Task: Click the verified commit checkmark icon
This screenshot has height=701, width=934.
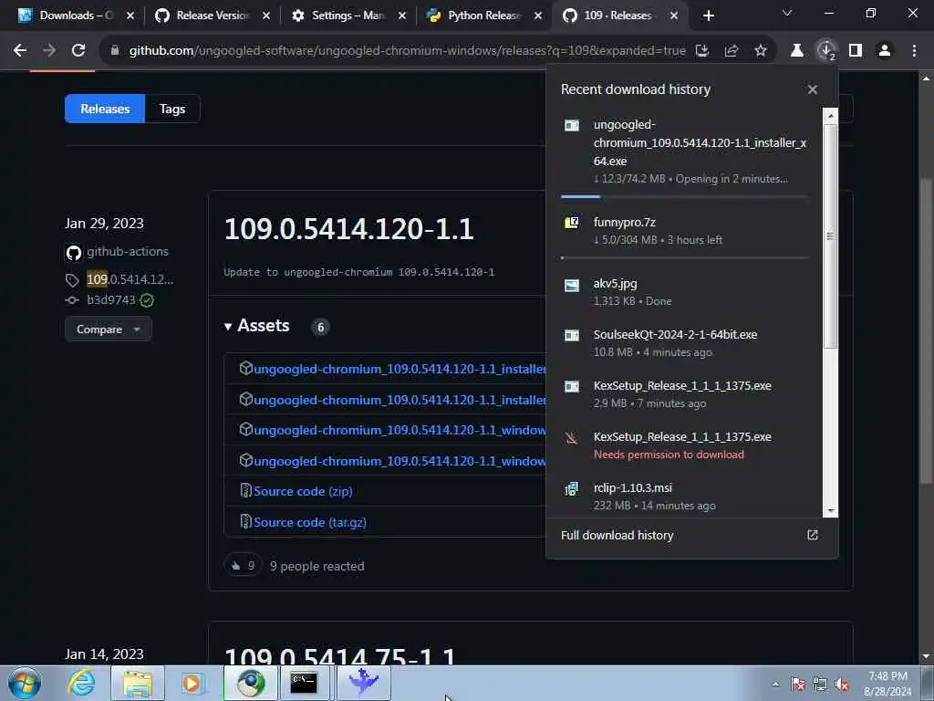Action: [147, 300]
